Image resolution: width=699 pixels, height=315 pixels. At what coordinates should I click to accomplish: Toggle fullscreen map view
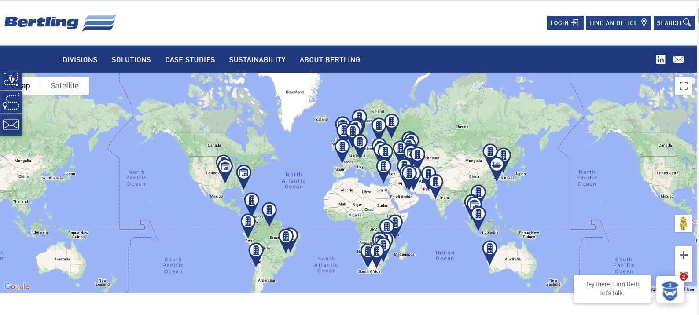click(683, 86)
